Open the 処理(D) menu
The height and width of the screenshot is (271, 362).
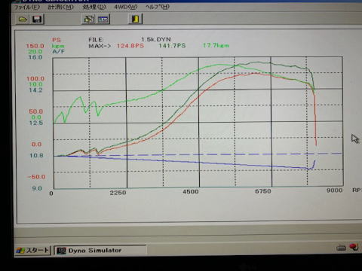coord(94,7)
